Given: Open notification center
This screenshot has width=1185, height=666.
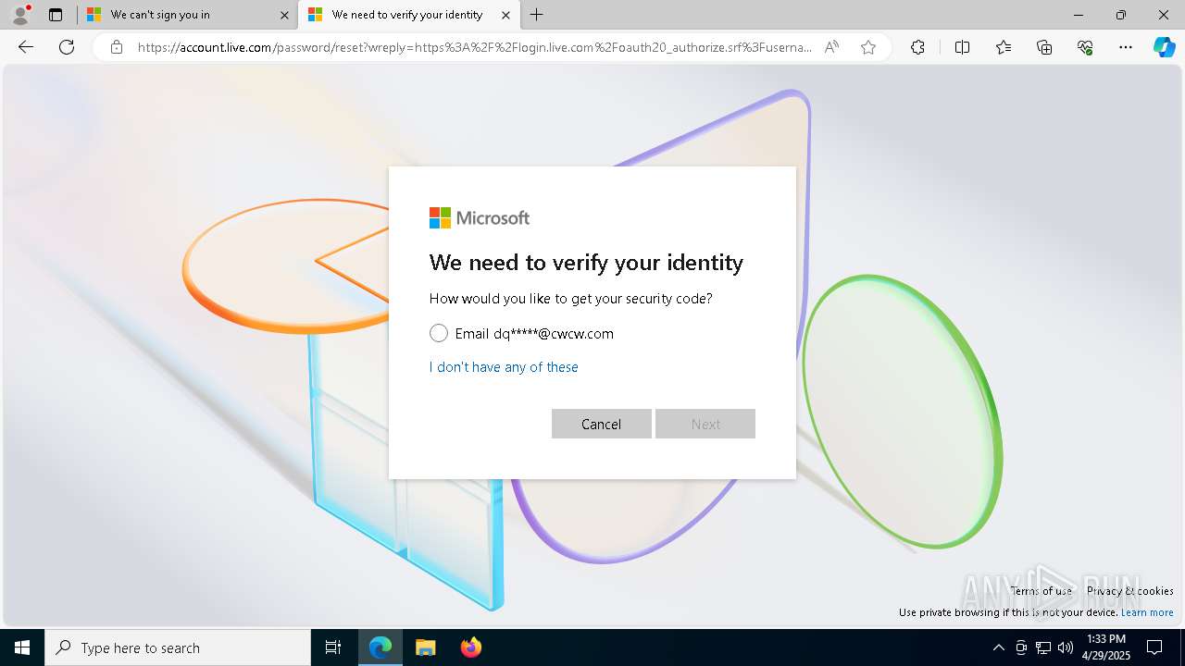Looking at the screenshot, I should (x=1154, y=647).
